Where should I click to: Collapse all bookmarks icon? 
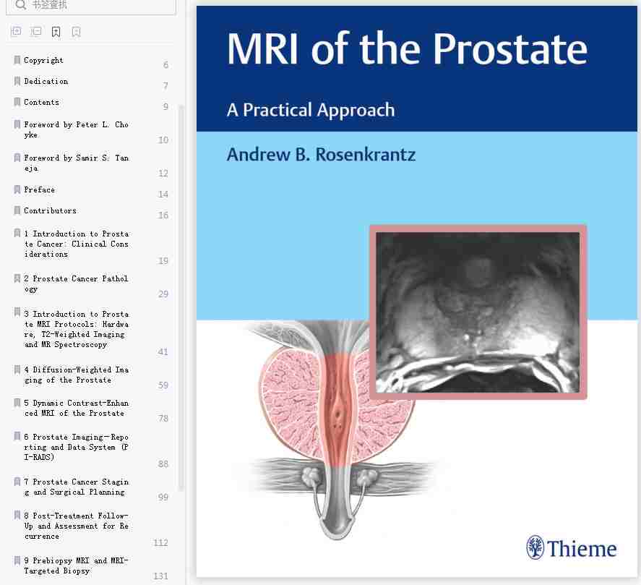[x=36, y=31]
